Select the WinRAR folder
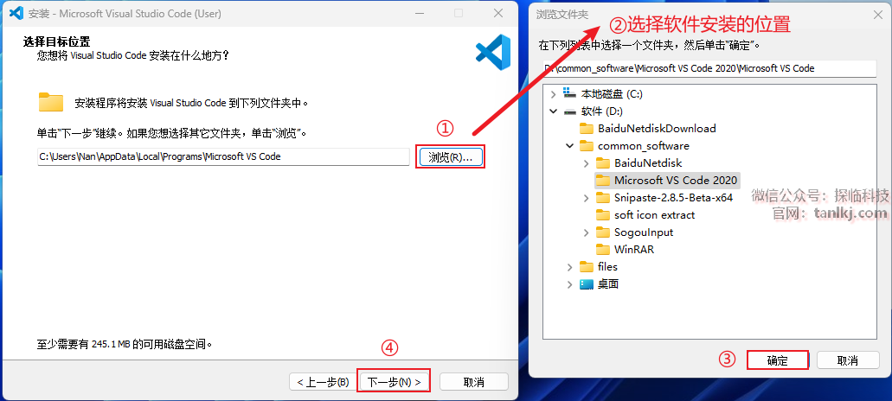Screen dimensions: 892x401 (x=634, y=250)
